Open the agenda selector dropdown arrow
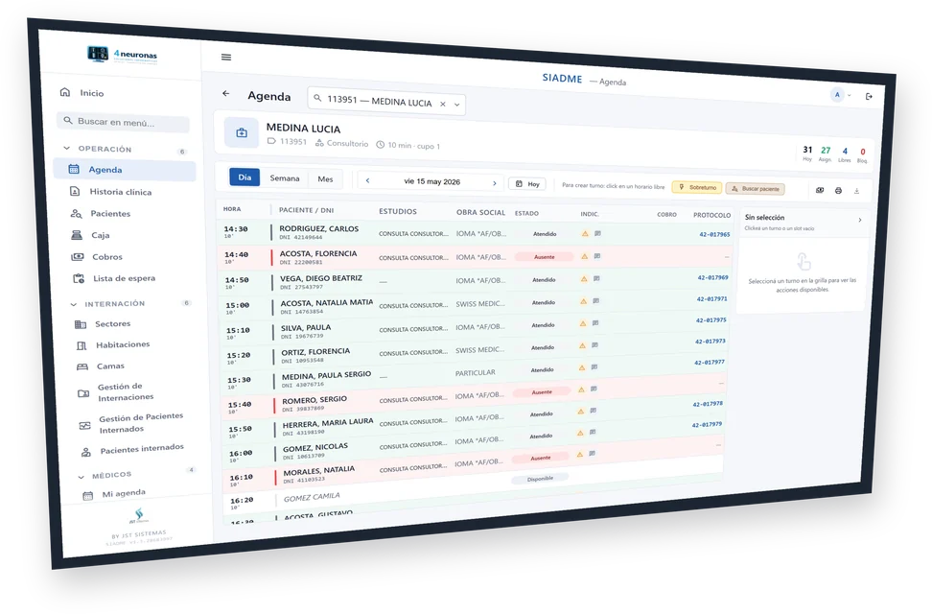Image resolution: width=932 pixels, height=614 pixels. tap(457, 105)
